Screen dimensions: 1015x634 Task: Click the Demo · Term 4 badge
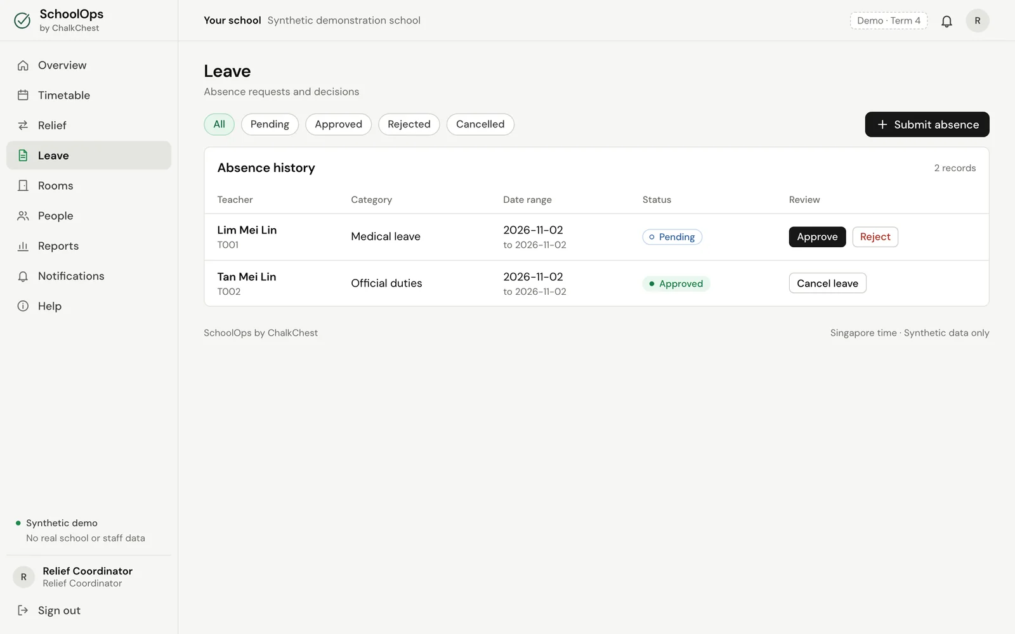click(x=889, y=21)
